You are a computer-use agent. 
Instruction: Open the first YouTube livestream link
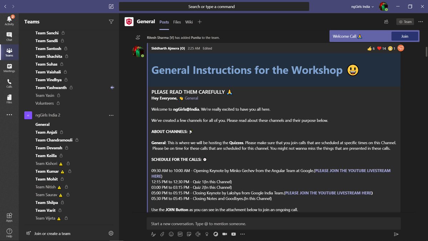271,174
